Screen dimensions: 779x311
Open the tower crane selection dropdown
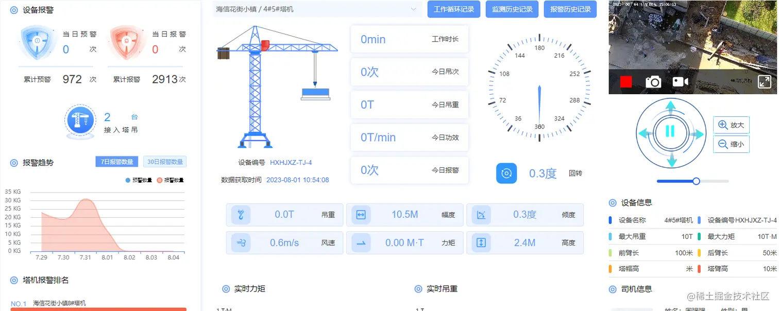pos(317,9)
